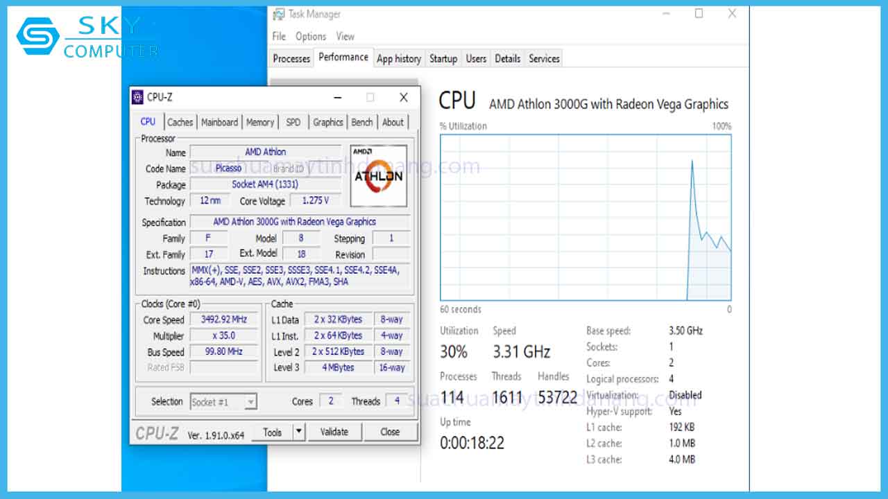Click the L1 Inst. value 2 x 64 KBytes

(x=338, y=335)
